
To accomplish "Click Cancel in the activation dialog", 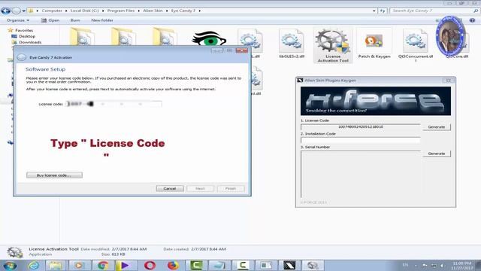I will tap(170, 188).
